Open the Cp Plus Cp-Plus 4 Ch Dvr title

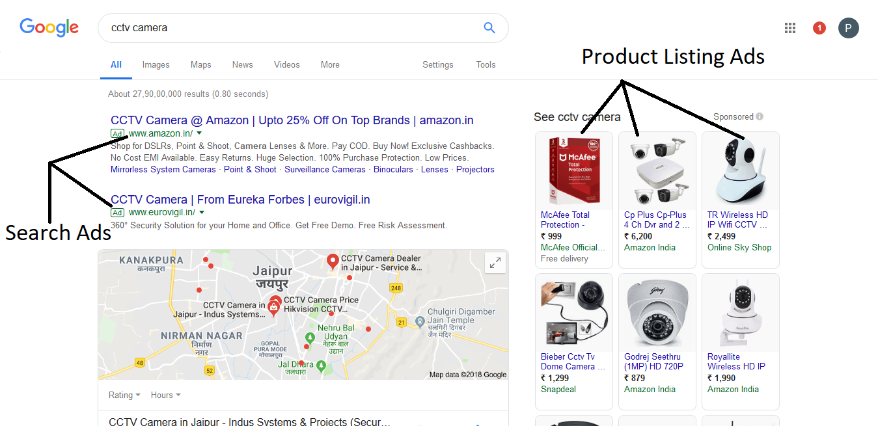tap(656, 220)
